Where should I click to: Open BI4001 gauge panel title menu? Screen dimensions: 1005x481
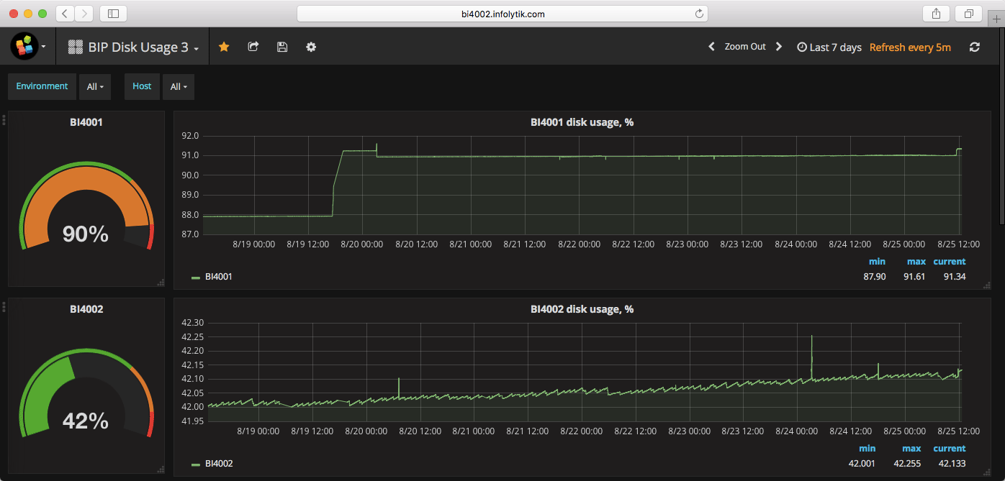click(86, 122)
